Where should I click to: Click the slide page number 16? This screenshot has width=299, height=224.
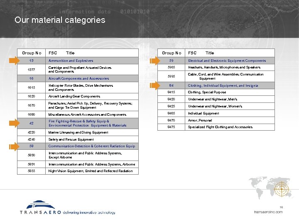pyautogui.click(x=281, y=207)
